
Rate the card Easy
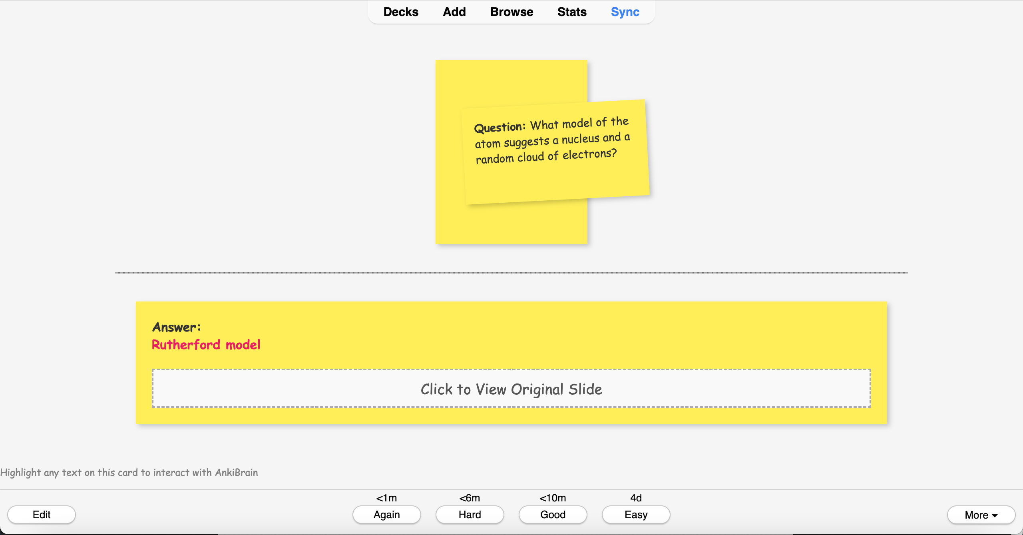(x=636, y=515)
